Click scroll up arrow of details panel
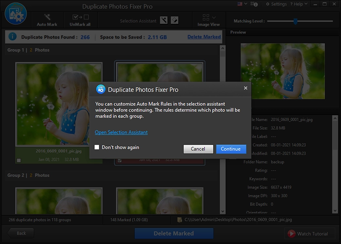This screenshot has height=244, width=341. click(x=335, y=119)
